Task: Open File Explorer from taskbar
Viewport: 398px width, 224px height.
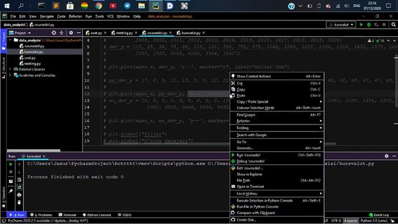Action: 141,6
